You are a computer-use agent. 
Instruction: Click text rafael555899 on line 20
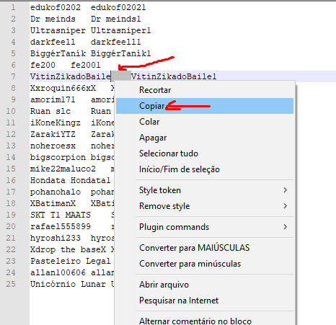(61, 226)
